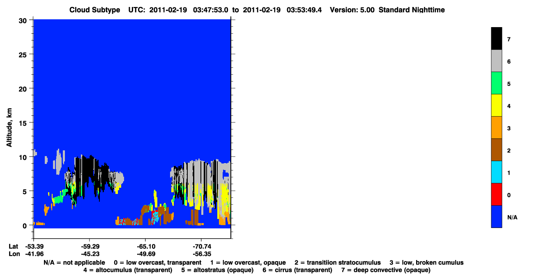534x274 pixels.
Task: Click the 'Standard Nighttime' title text
Action: click(x=412, y=9)
